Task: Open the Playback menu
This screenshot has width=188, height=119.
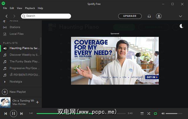Action: [30, 8]
